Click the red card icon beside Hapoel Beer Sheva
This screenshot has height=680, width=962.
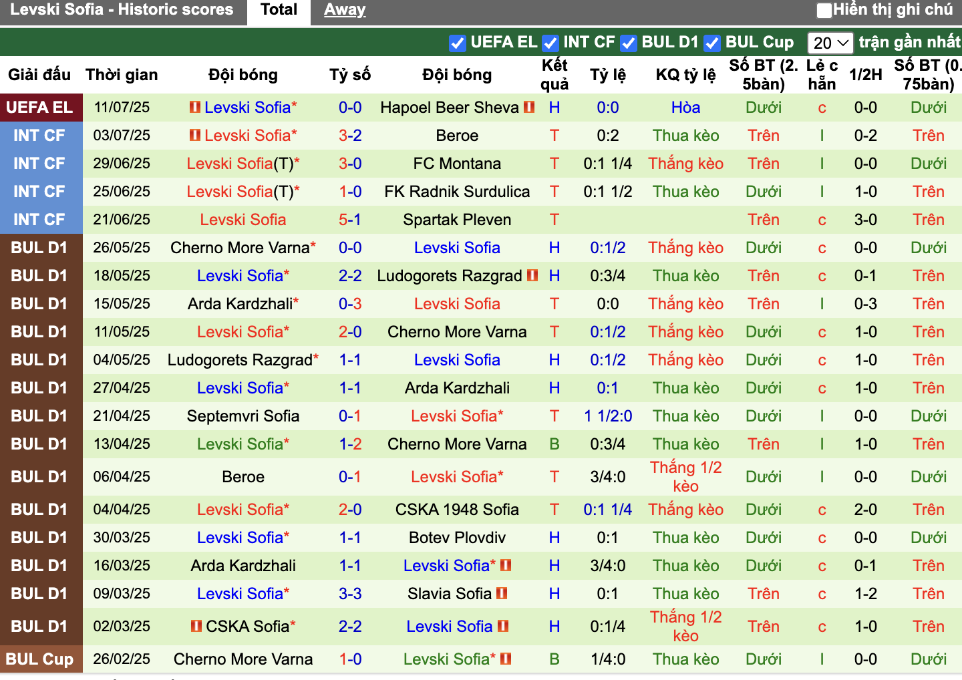click(529, 107)
